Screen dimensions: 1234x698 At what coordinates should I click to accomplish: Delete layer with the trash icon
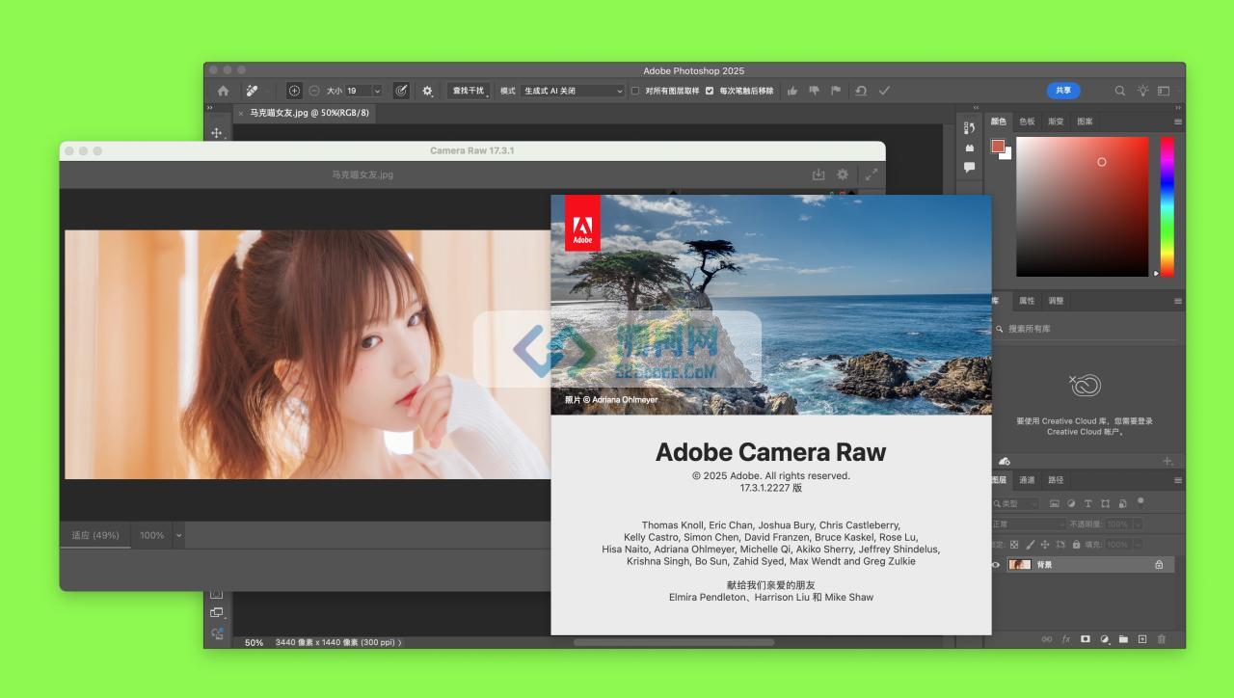tap(1162, 639)
